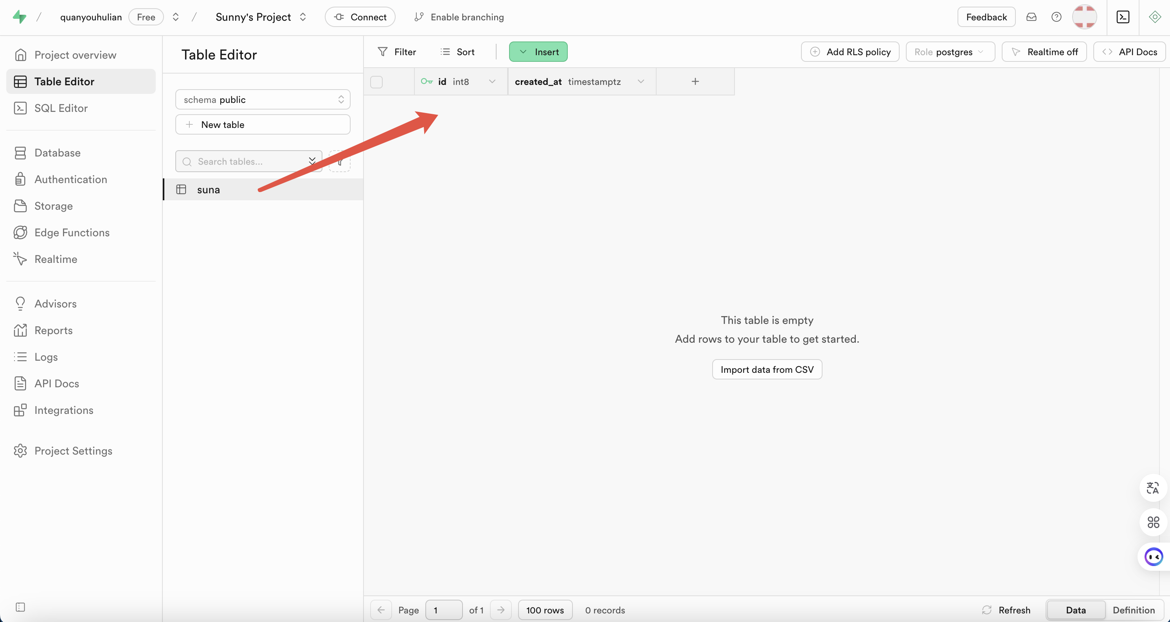Enable branching for the project
The width and height of the screenshot is (1170, 622).
coord(459,17)
